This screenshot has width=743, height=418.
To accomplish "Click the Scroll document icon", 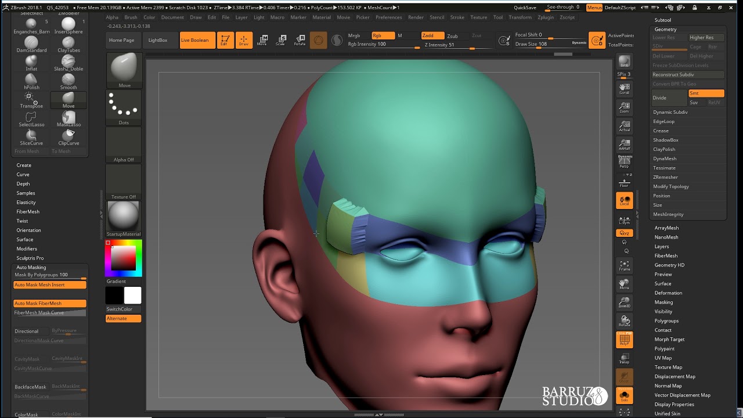I will click(x=624, y=89).
